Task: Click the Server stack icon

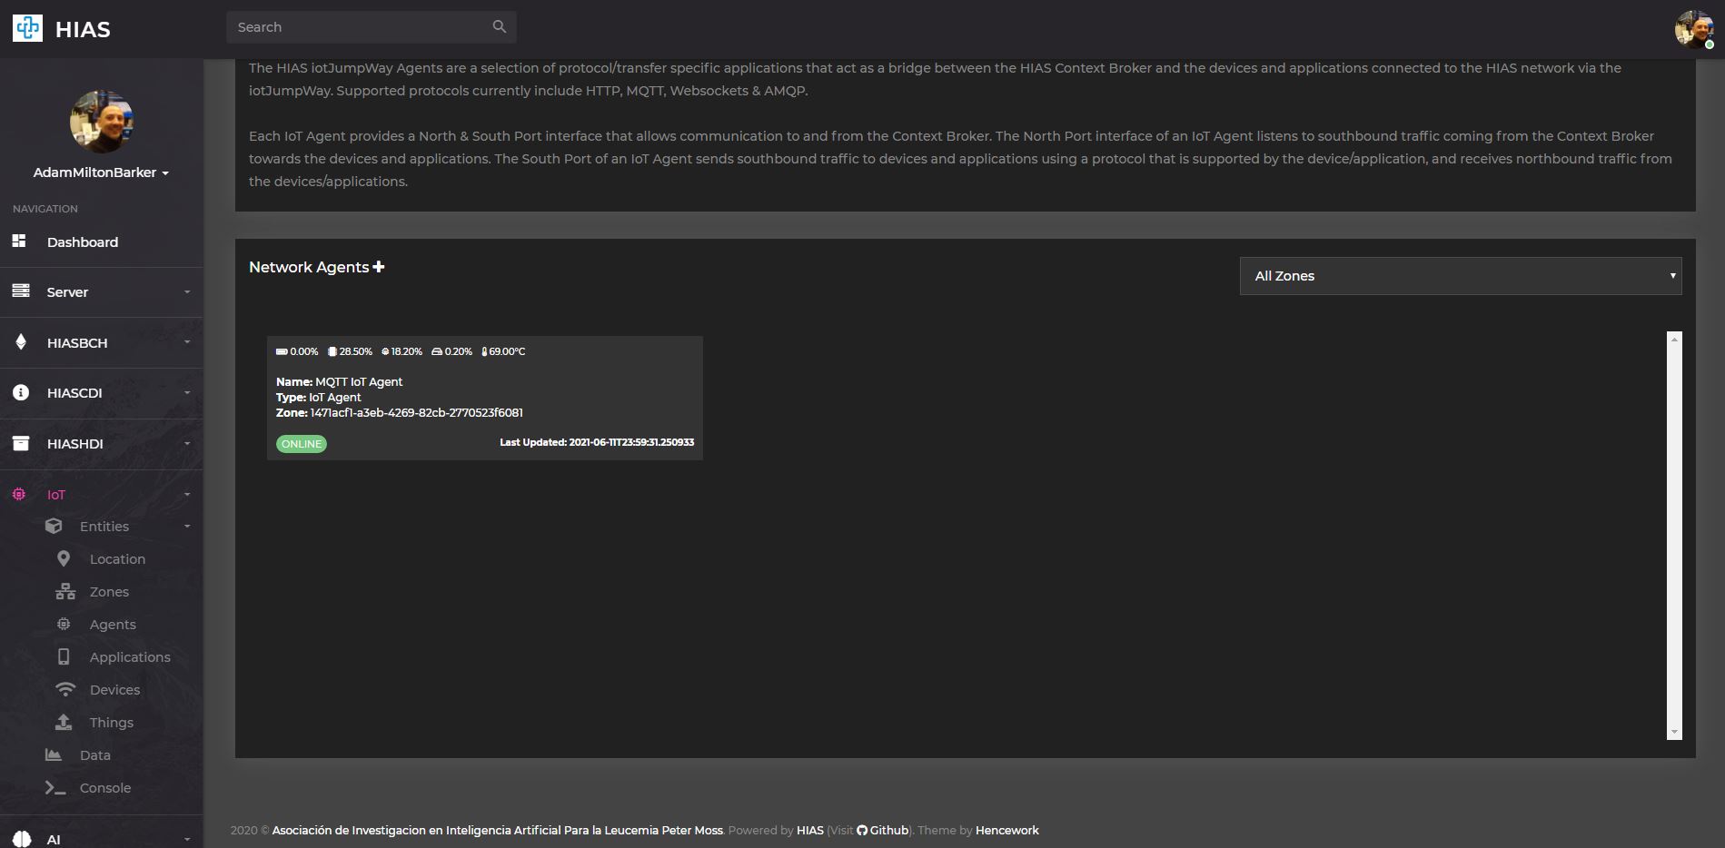Action: tap(20, 291)
